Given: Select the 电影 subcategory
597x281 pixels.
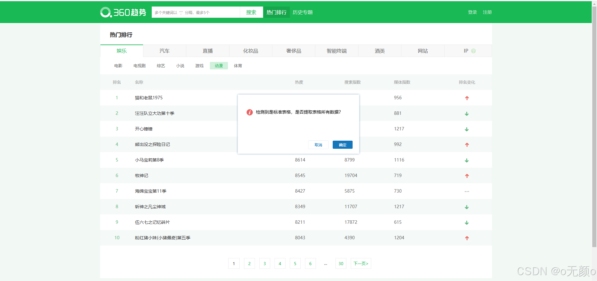Looking at the screenshot, I should pyautogui.click(x=118, y=66).
